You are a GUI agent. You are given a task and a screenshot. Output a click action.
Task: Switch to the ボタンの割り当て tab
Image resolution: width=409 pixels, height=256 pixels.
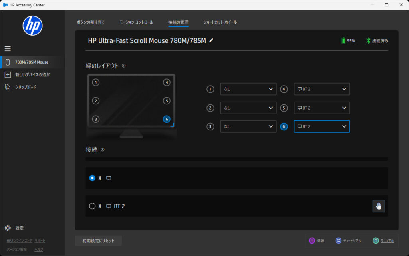coord(91,22)
